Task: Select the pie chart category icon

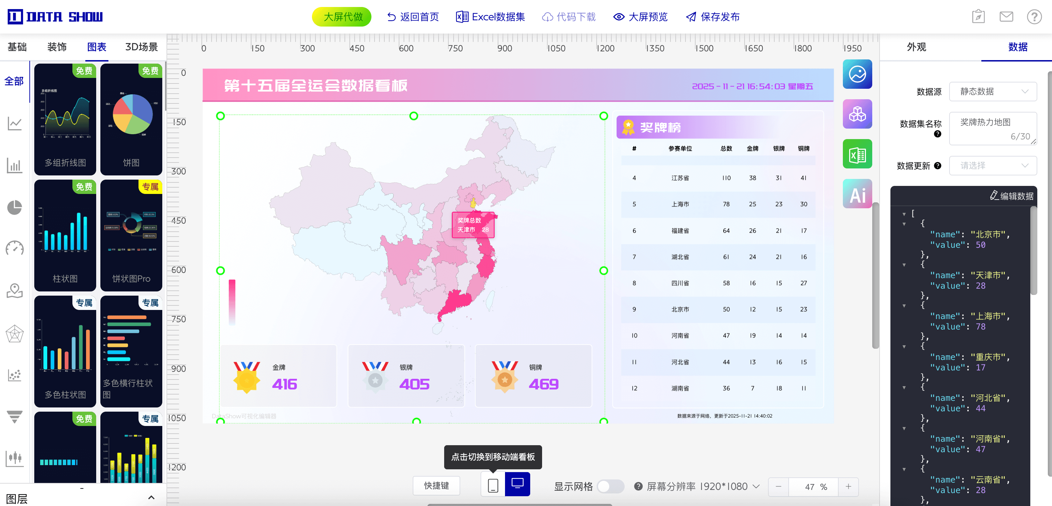Action: tap(14, 207)
